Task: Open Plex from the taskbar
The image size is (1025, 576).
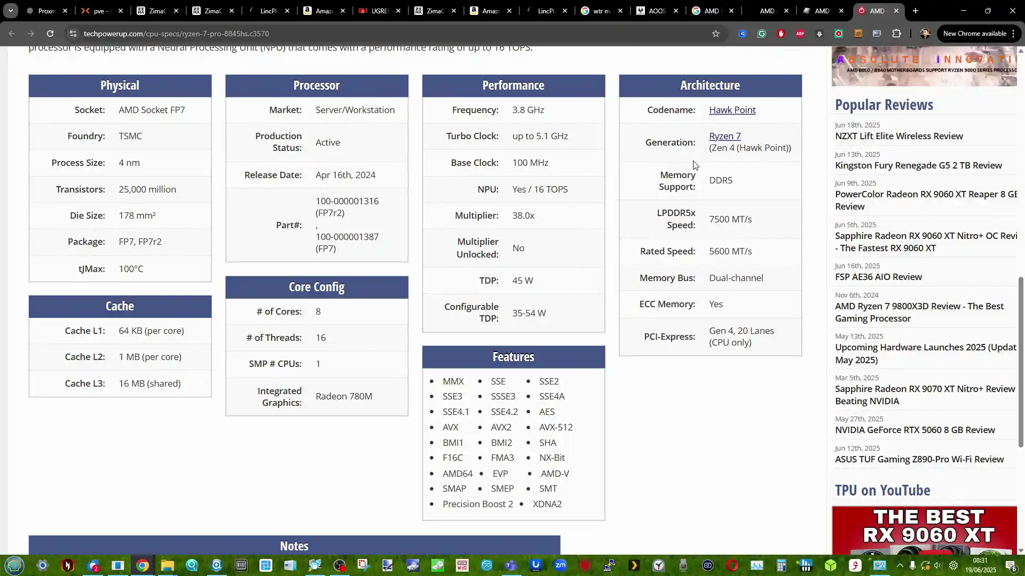Action: click(634, 565)
